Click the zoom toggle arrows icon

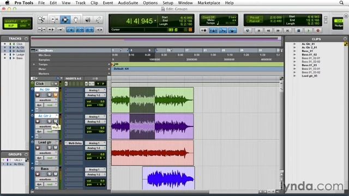[x=41, y=29]
